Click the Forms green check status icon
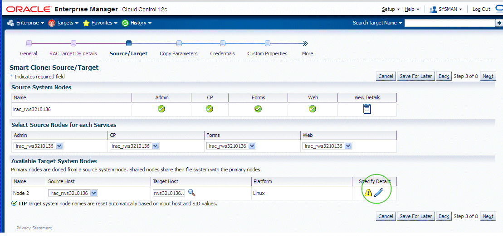This screenshot has width=503, height=238. (x=258, y=109)
